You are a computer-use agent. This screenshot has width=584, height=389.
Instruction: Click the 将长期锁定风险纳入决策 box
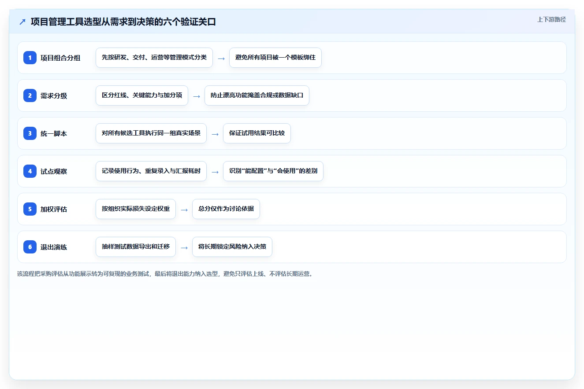[232, 247]
